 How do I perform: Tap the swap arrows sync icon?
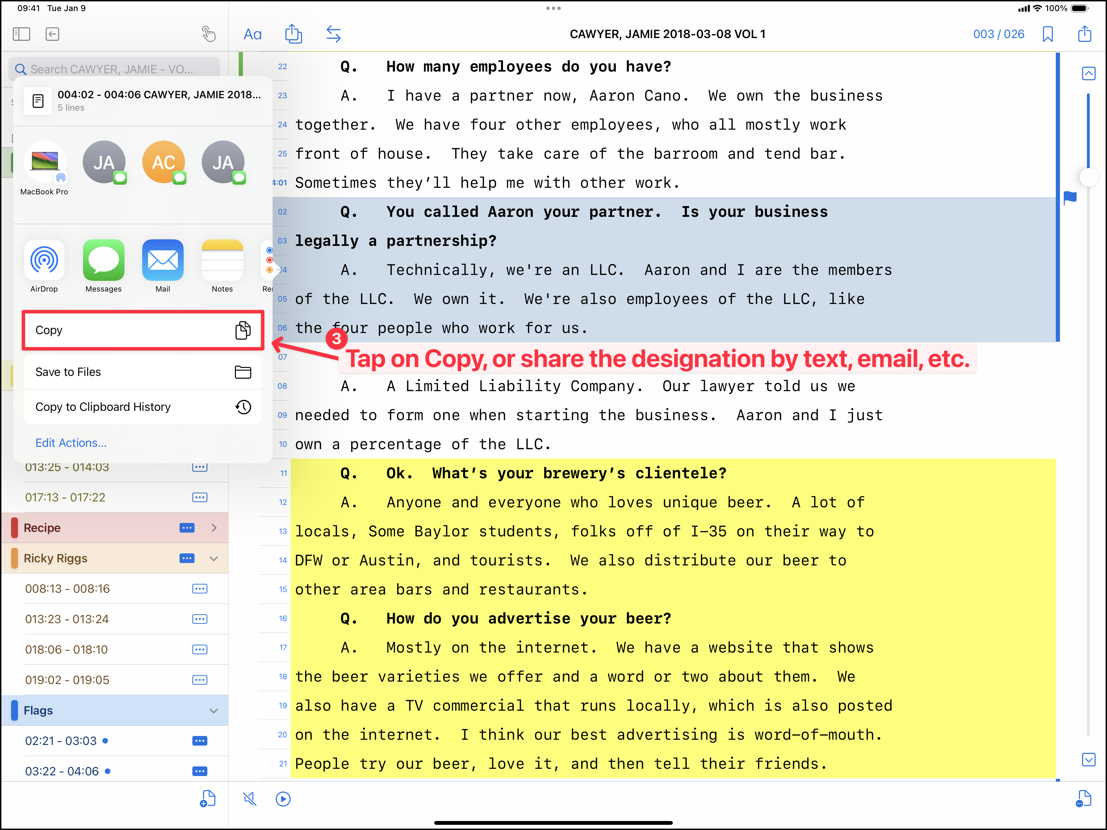[333, 34]
